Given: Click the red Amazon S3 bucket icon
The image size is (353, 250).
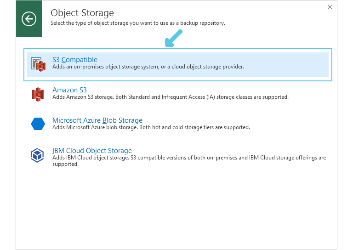Looking at the screenshot, I should click(x=38, y=94).
